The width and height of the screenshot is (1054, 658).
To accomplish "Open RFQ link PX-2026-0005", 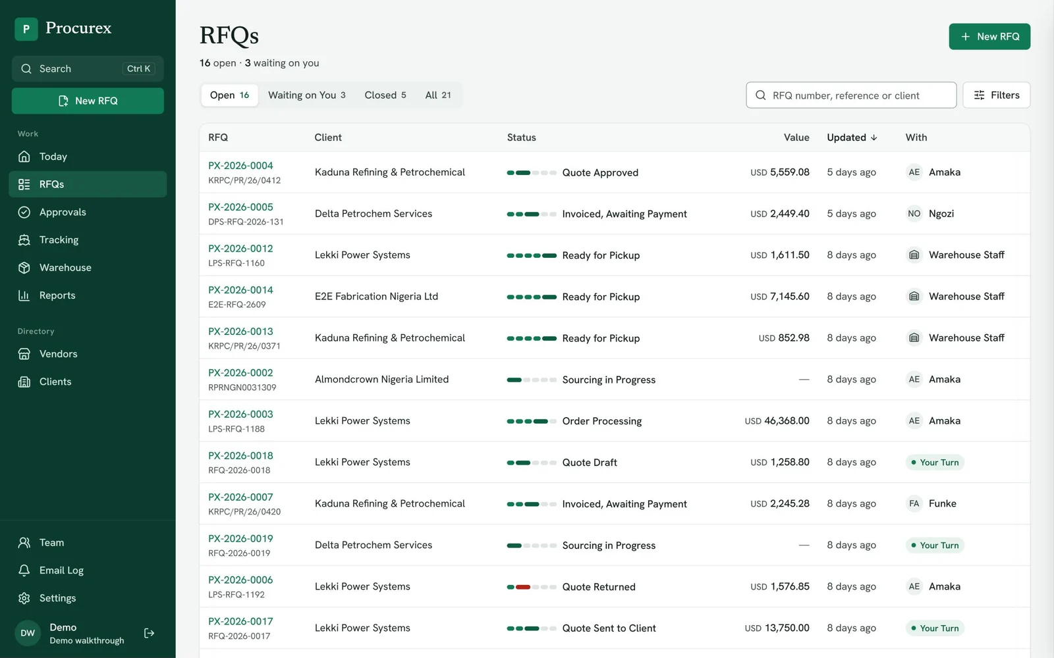I will coord(240,207).
